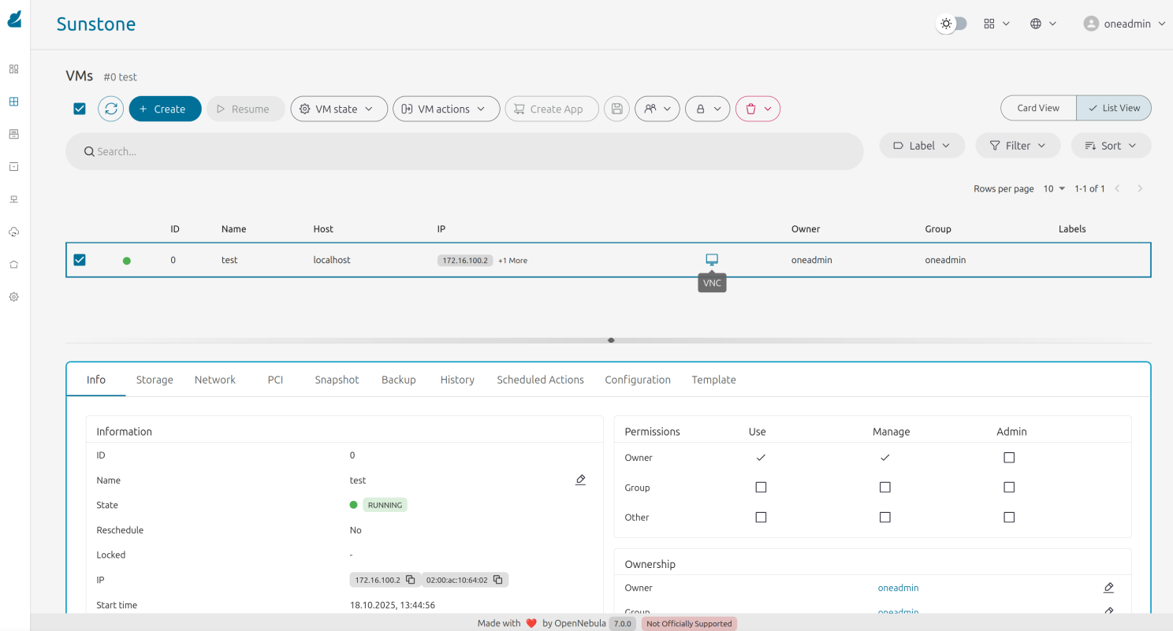Switch to the Storage tab
The width and height of the screenshot is (1173, 631).
155,380
